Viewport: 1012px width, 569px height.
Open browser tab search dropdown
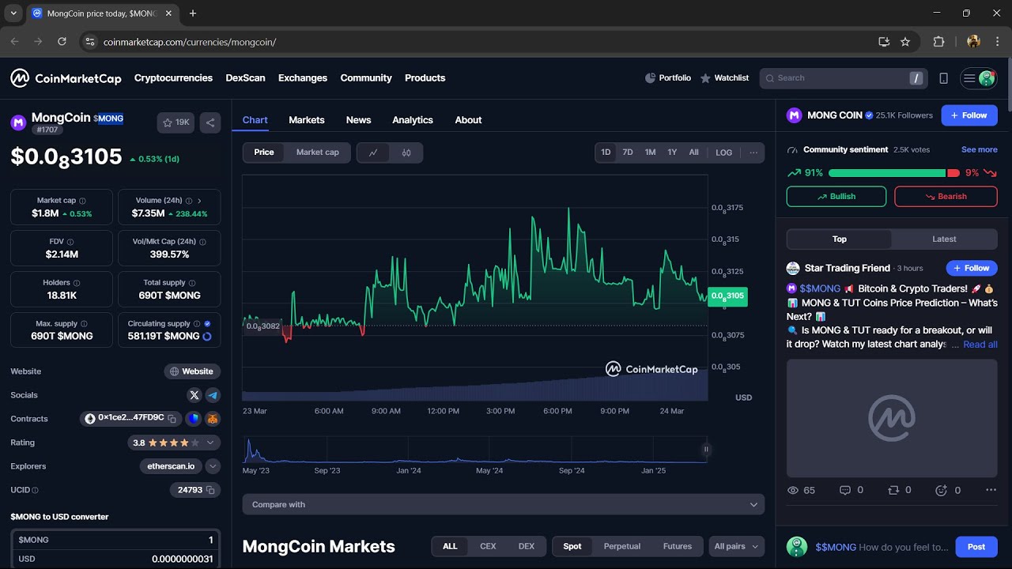click(x=13, y=13)
